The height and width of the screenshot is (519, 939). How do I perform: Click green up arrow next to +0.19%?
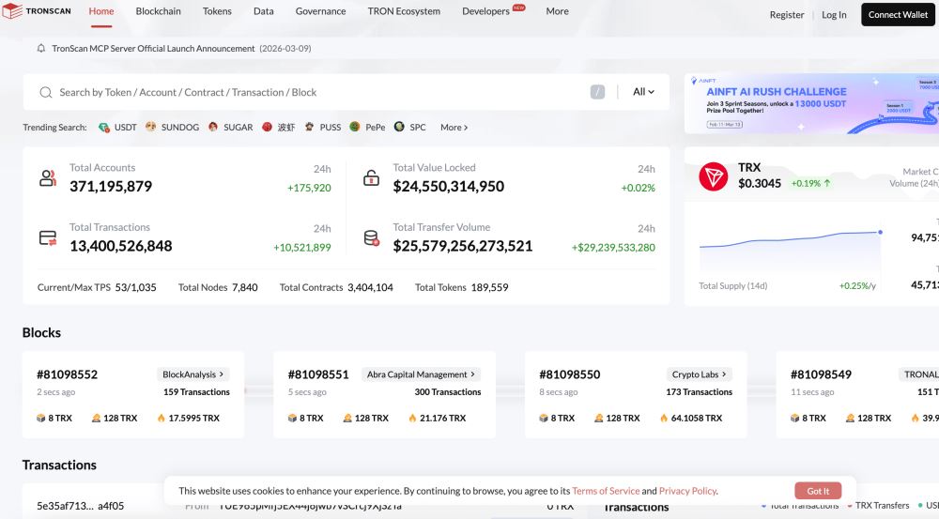pyautogui.click(x=827, y=183)
